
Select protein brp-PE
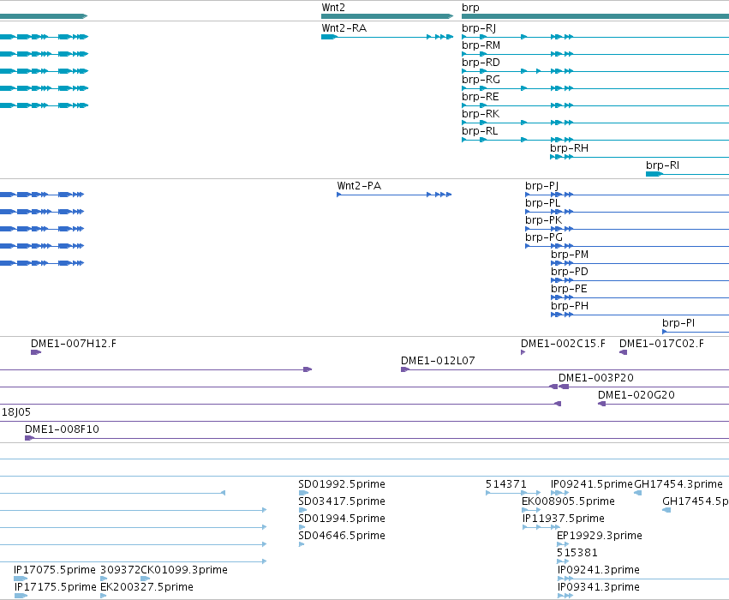click(569, 289)
